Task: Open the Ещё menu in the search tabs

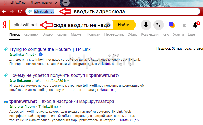Action: click(191, 34)
